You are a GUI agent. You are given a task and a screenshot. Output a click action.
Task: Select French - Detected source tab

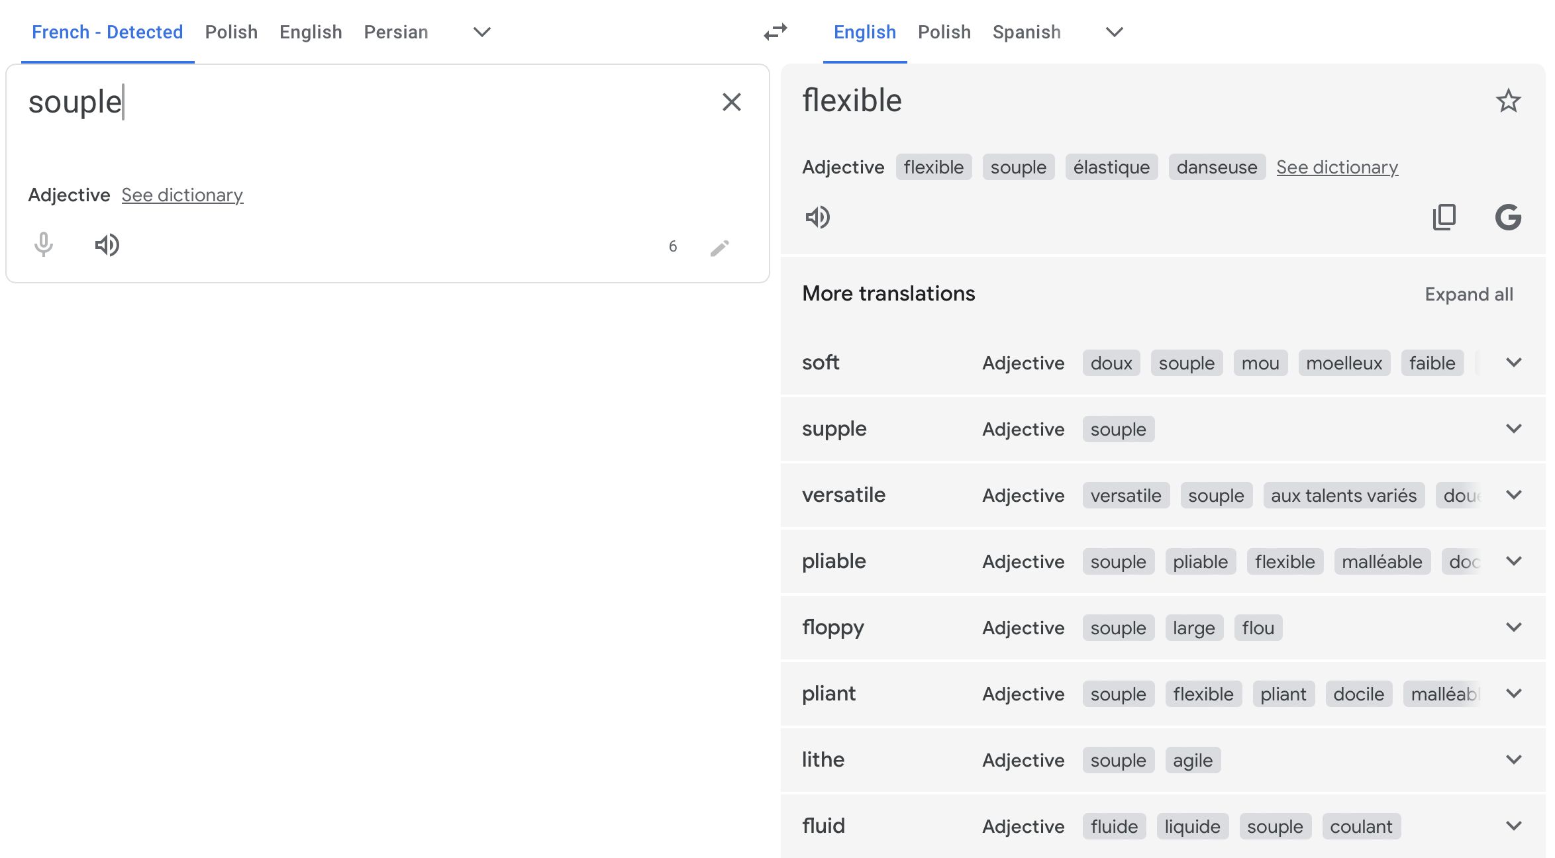coord(107,32)
